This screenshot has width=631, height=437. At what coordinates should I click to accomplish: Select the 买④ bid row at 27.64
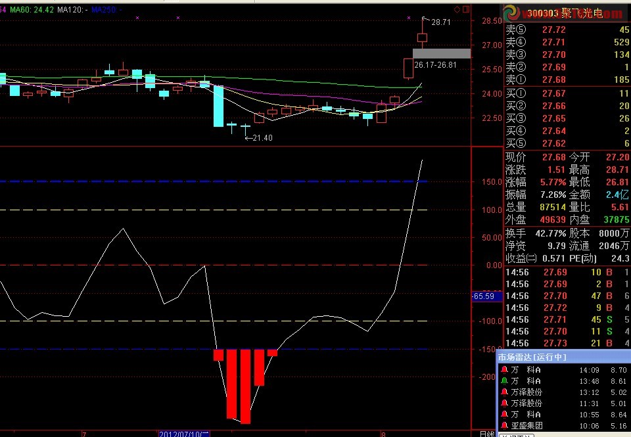tap(567, 131)
